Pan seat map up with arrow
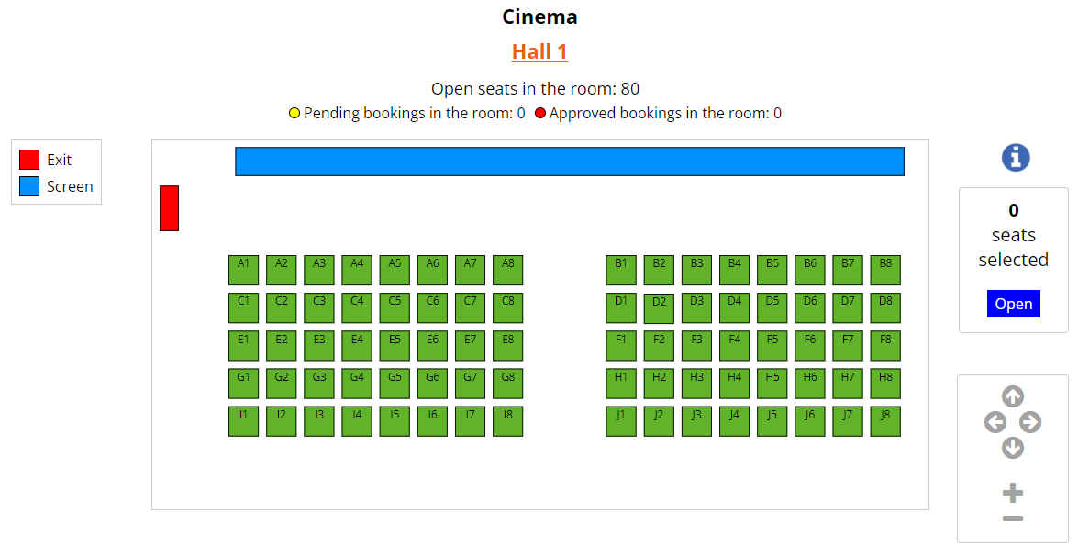 pos(1013,396)
